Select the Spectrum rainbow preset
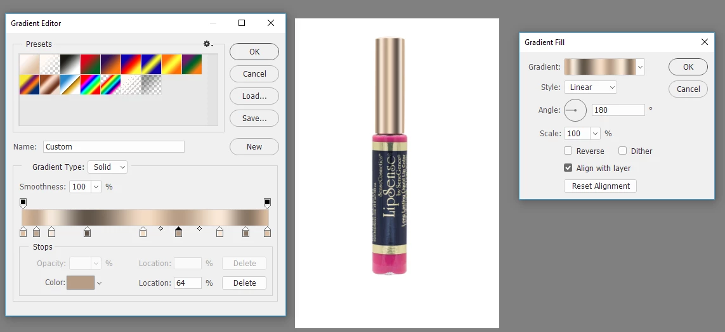 [x=90, y=84]
